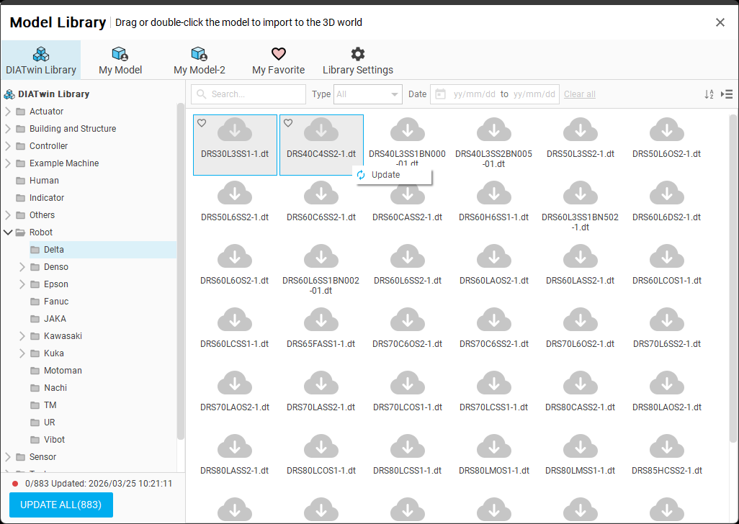Click download icon for DRS60L3SS1BN502-1.dt
Viewport: 739px width, 524px height.
point(580,193)
